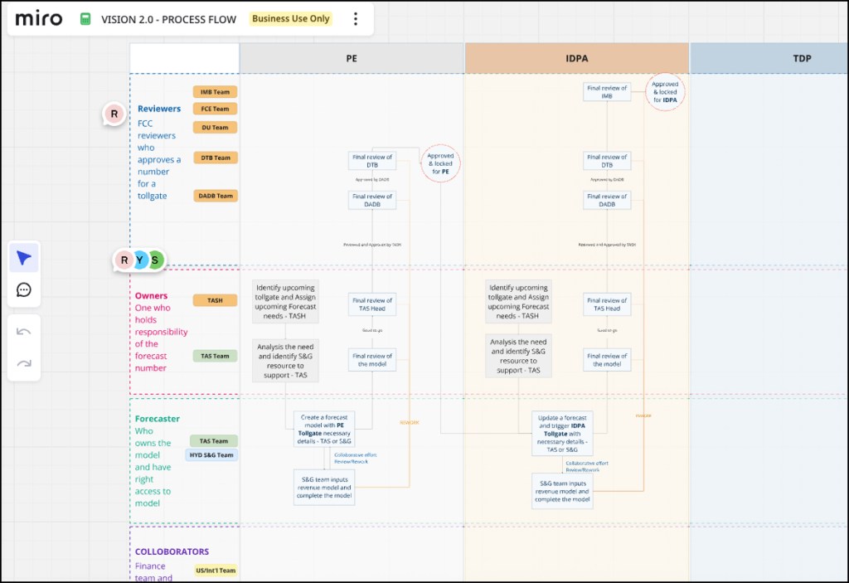
Task: Click the R user avatar near Reviewers
Action: point(114,114)
